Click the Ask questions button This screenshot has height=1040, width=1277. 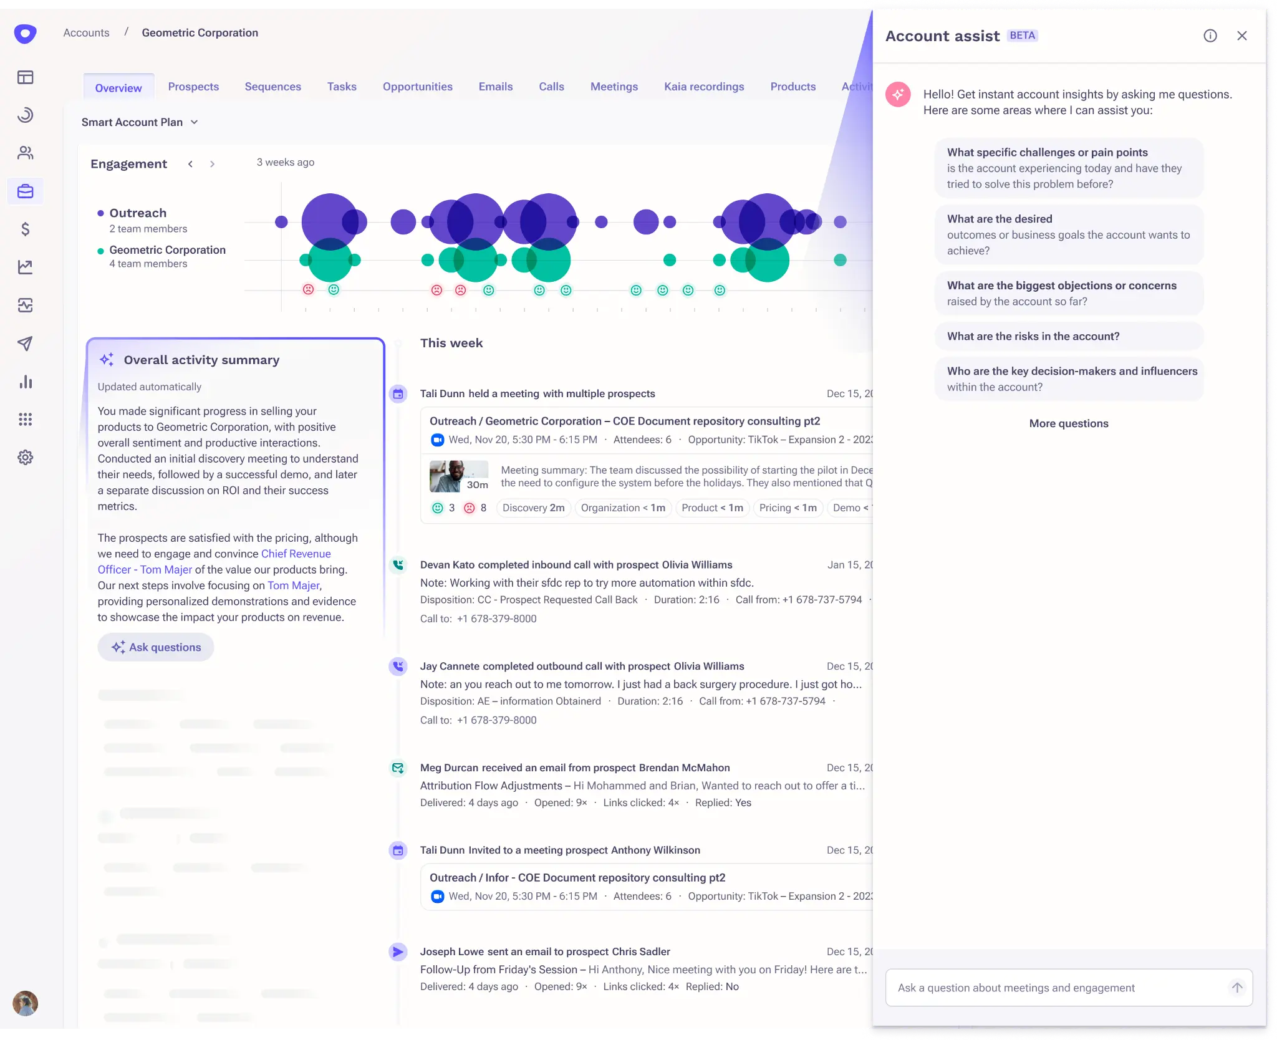coord(156,647)
